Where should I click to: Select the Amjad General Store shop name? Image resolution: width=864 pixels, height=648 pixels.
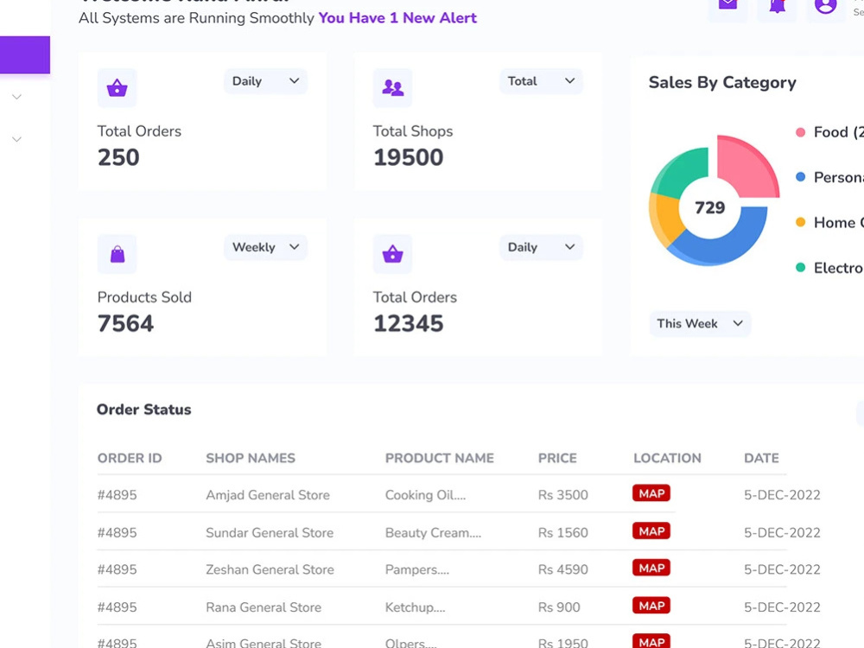point(268,495)
